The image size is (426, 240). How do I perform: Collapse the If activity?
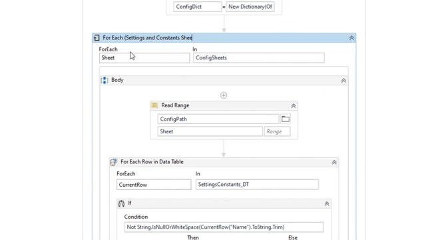327,204
